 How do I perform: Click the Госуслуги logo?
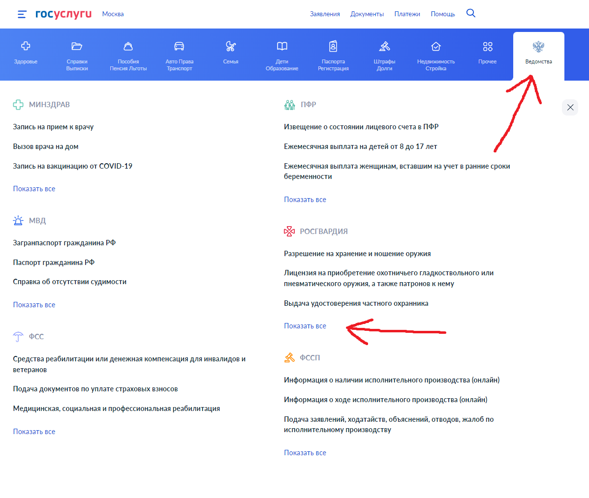pyautogui.click(x=63, y=14)
